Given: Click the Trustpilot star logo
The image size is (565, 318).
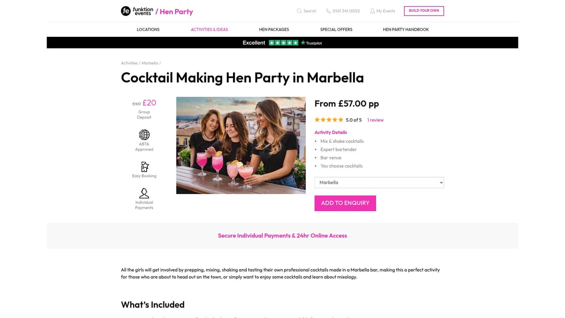Looking at the screenshot, I should click(303, 42).
